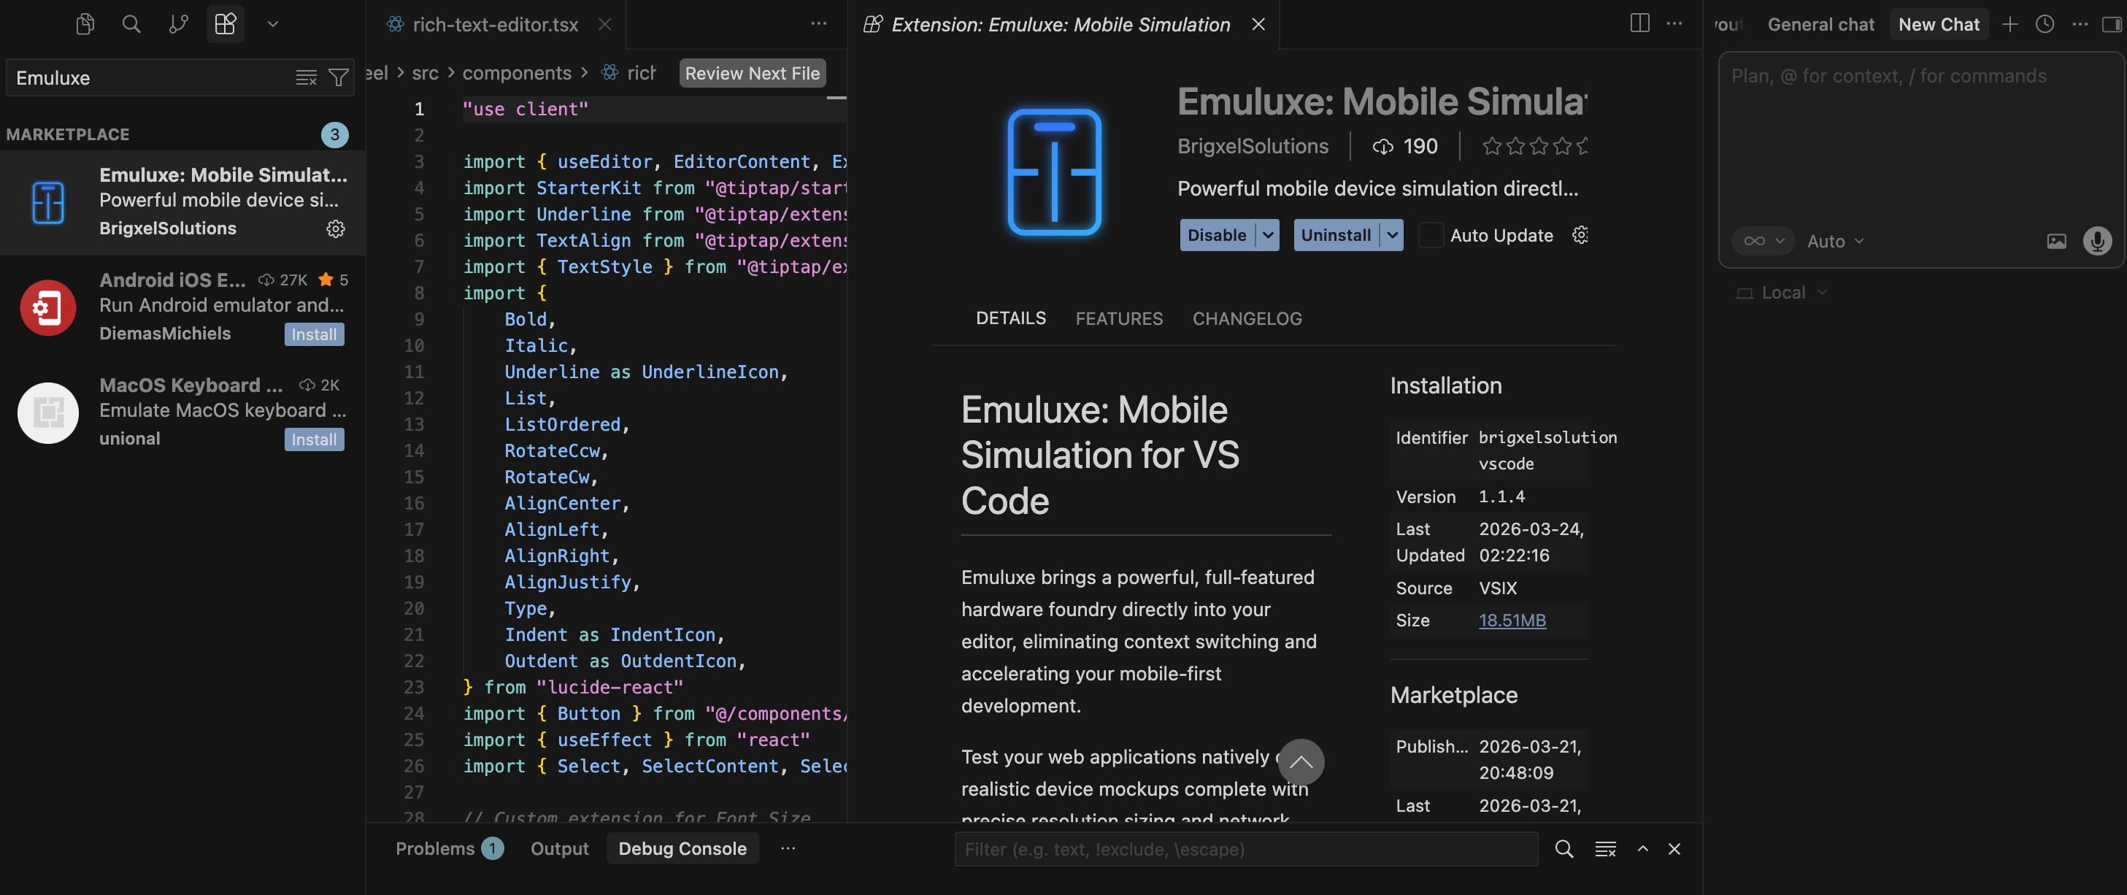Toggle the secondary sidebar layout icon
This screenshot has height=895, width=2127.
click(2112, 24)
